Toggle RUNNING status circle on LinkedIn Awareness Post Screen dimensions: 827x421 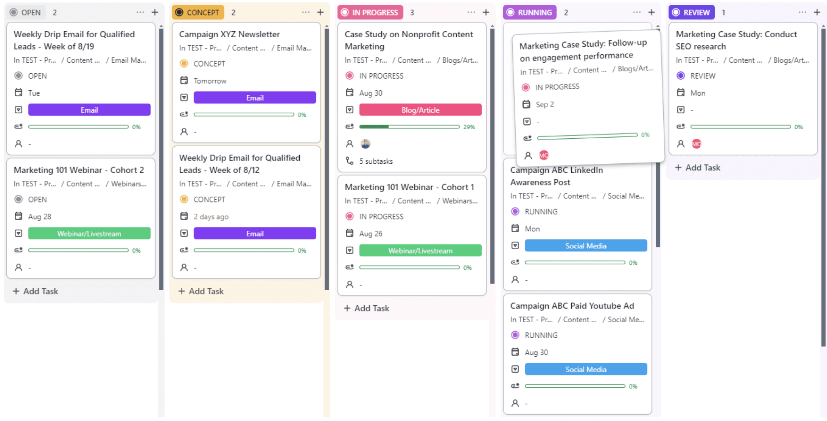pyautogui.click(x=515, y=211)
